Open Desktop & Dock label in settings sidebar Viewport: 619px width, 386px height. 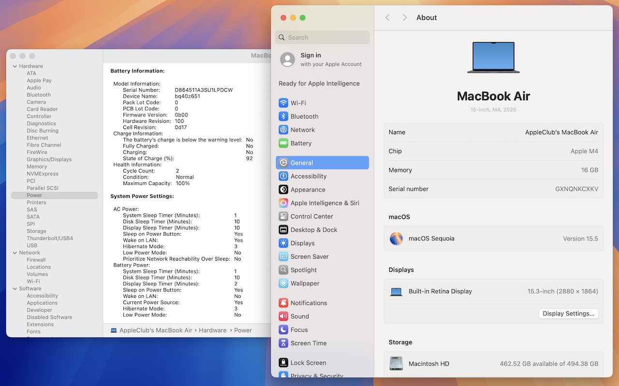[314, 230]
